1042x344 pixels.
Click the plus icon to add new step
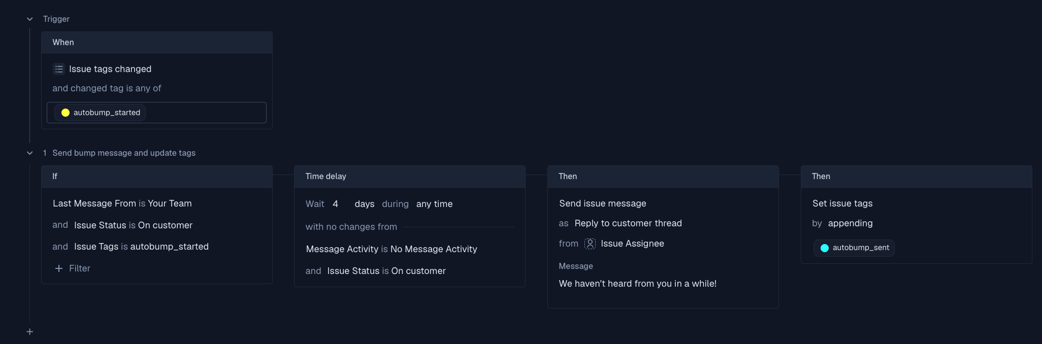click(x=30, y=332)
